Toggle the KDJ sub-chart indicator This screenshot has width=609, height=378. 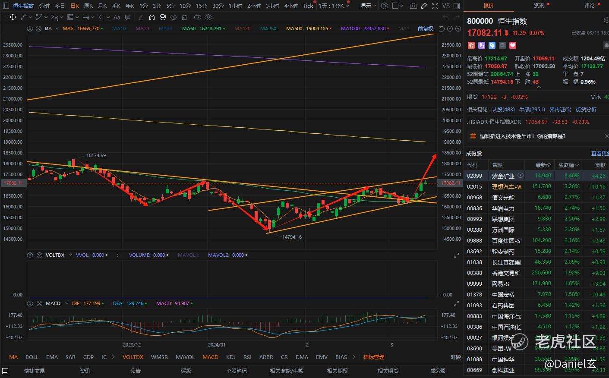pos(231,357)
